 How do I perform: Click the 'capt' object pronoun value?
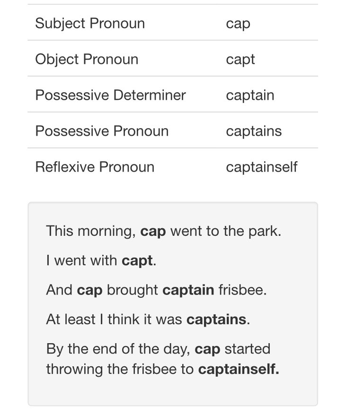coord(240,60)
